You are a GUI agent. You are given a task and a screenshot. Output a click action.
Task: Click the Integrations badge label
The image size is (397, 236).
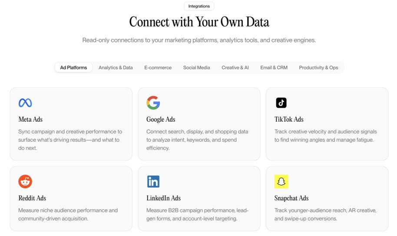[199, 6]
